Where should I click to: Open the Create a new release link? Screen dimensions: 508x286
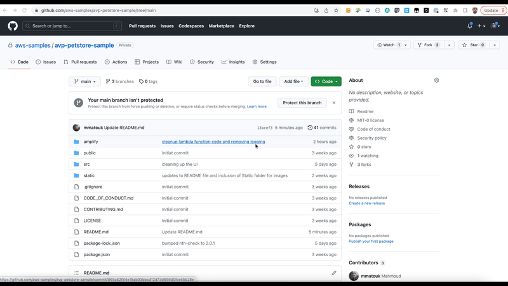click(x=367, y=203)
